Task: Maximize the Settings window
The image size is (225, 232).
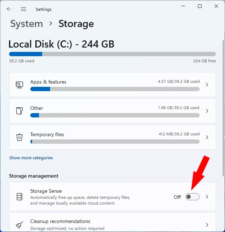Action: point(200,6)
